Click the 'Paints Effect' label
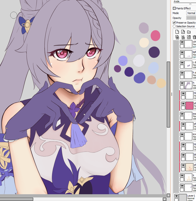This screenshot has height=201, width=196. pos(183,8)
